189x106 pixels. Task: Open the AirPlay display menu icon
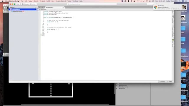pyautogui.click(x=153, y=1)
